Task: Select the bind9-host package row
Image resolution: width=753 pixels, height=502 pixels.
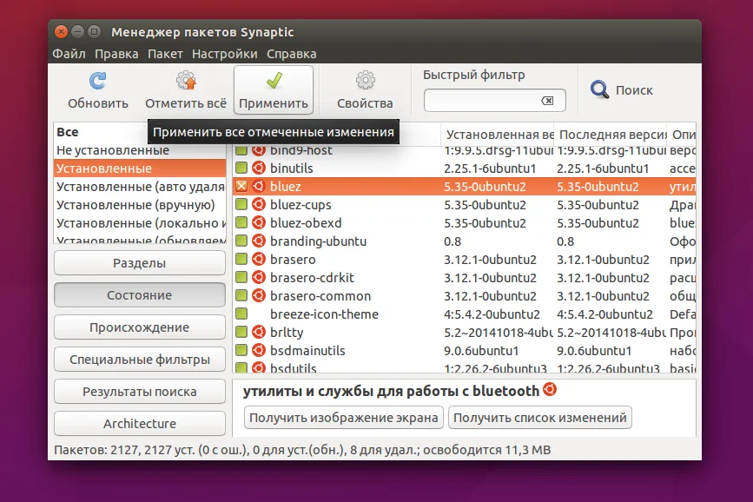Action: click(464, 151)
